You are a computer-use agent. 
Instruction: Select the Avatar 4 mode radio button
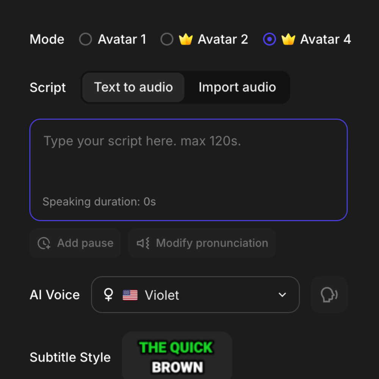point(269,39)
